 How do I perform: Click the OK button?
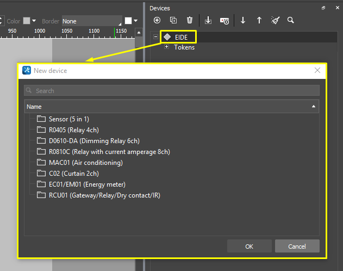(249, 247)
